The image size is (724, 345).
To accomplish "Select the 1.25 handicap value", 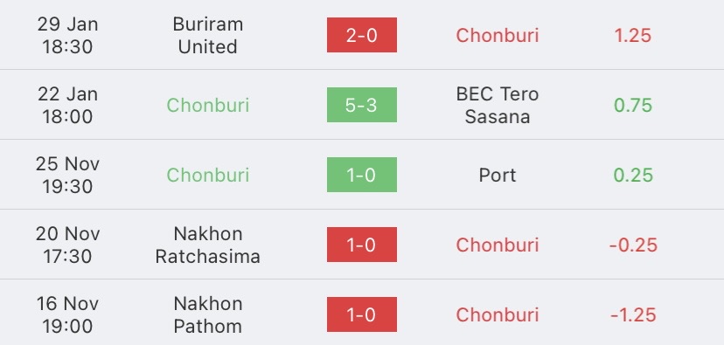I will (633, 36).
